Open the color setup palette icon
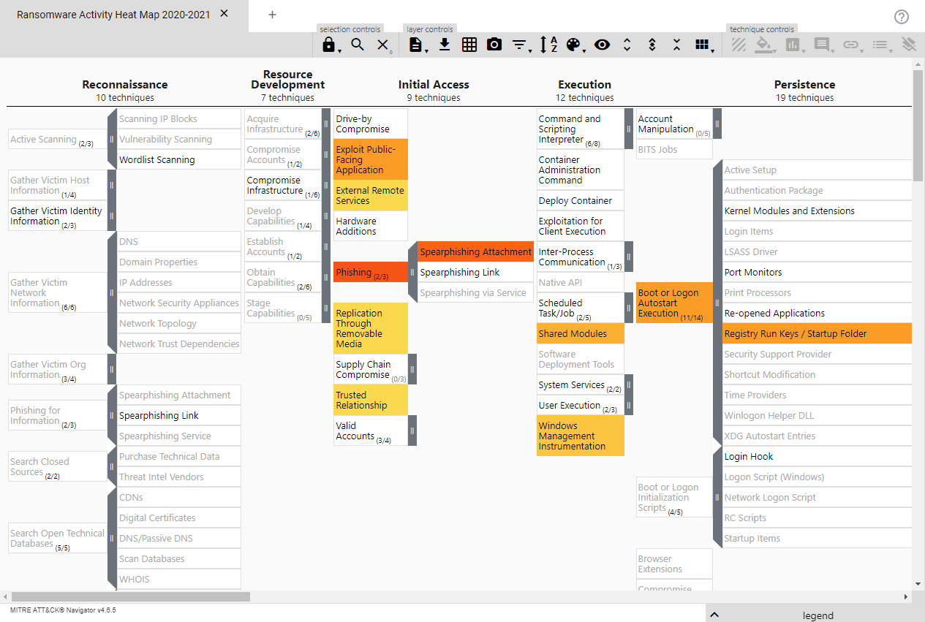Viewport: 925px width, 622px height. (574, 45)
